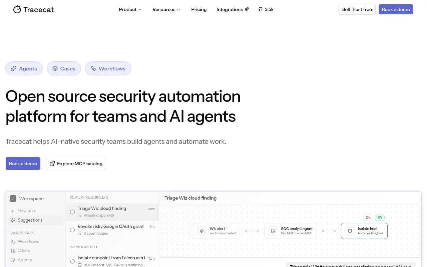Go to the Pricing page
Image resolution: width=427 pixels, height=267 pixels.
click(199, 9)
